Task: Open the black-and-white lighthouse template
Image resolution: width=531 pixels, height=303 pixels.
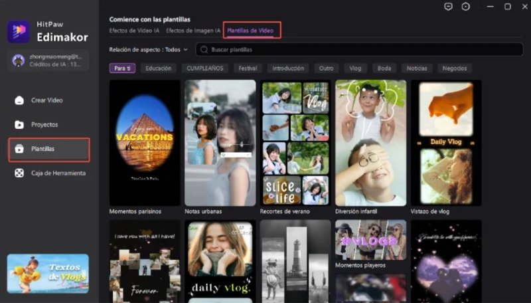Action: (x=295, y=261)
